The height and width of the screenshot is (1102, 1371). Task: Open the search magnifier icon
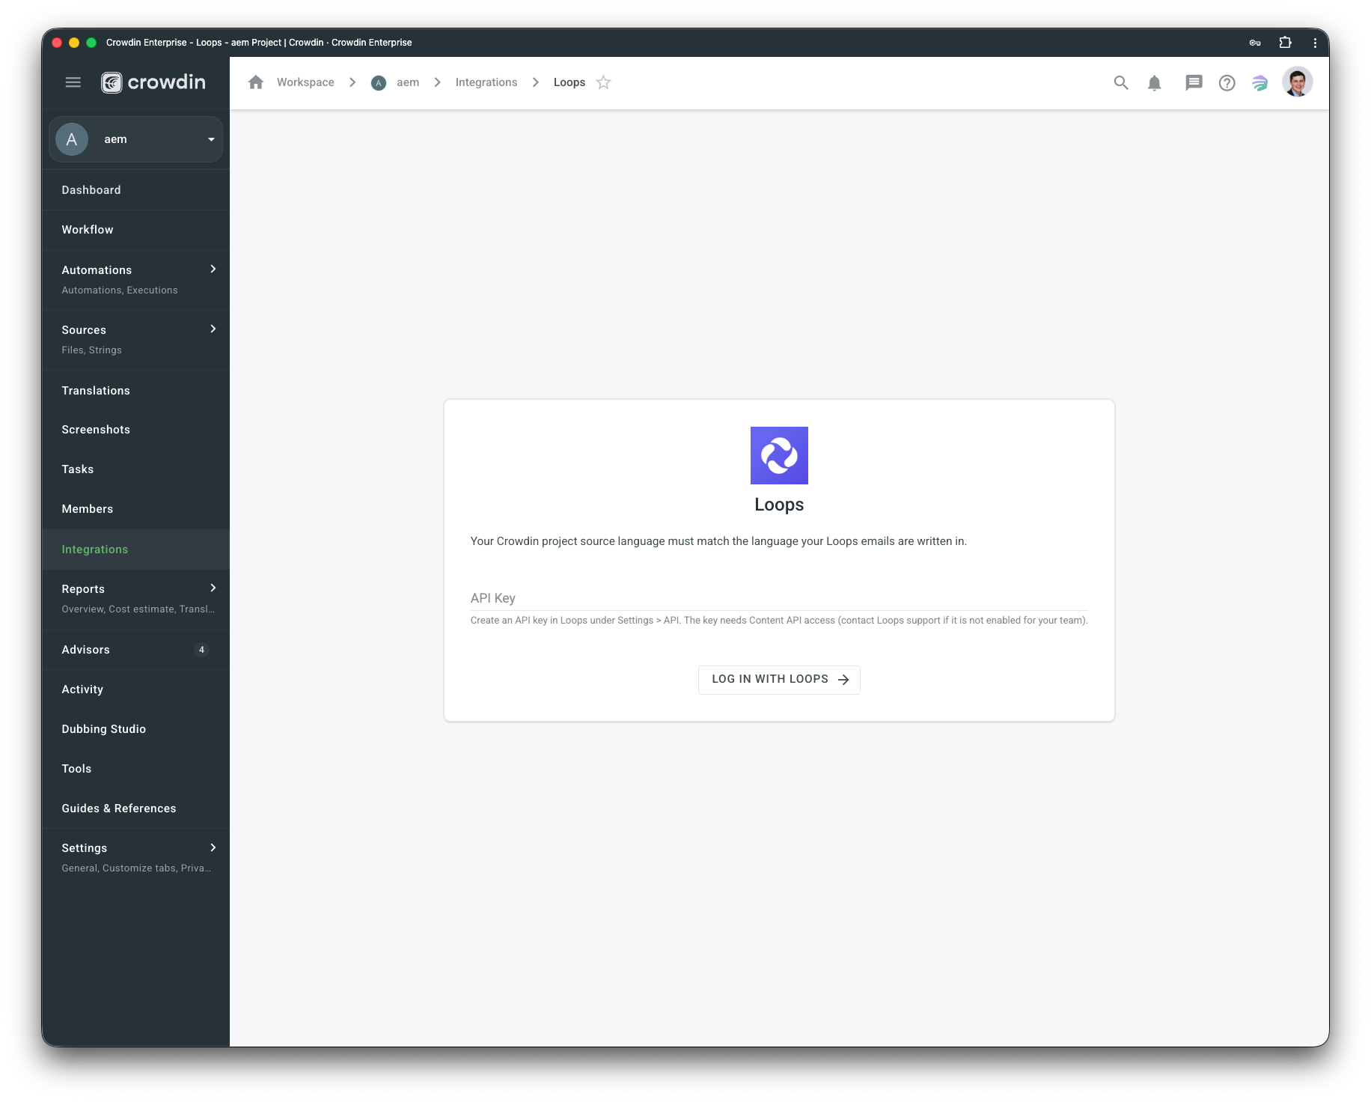pyautogui.click(x=1121, y=83)
